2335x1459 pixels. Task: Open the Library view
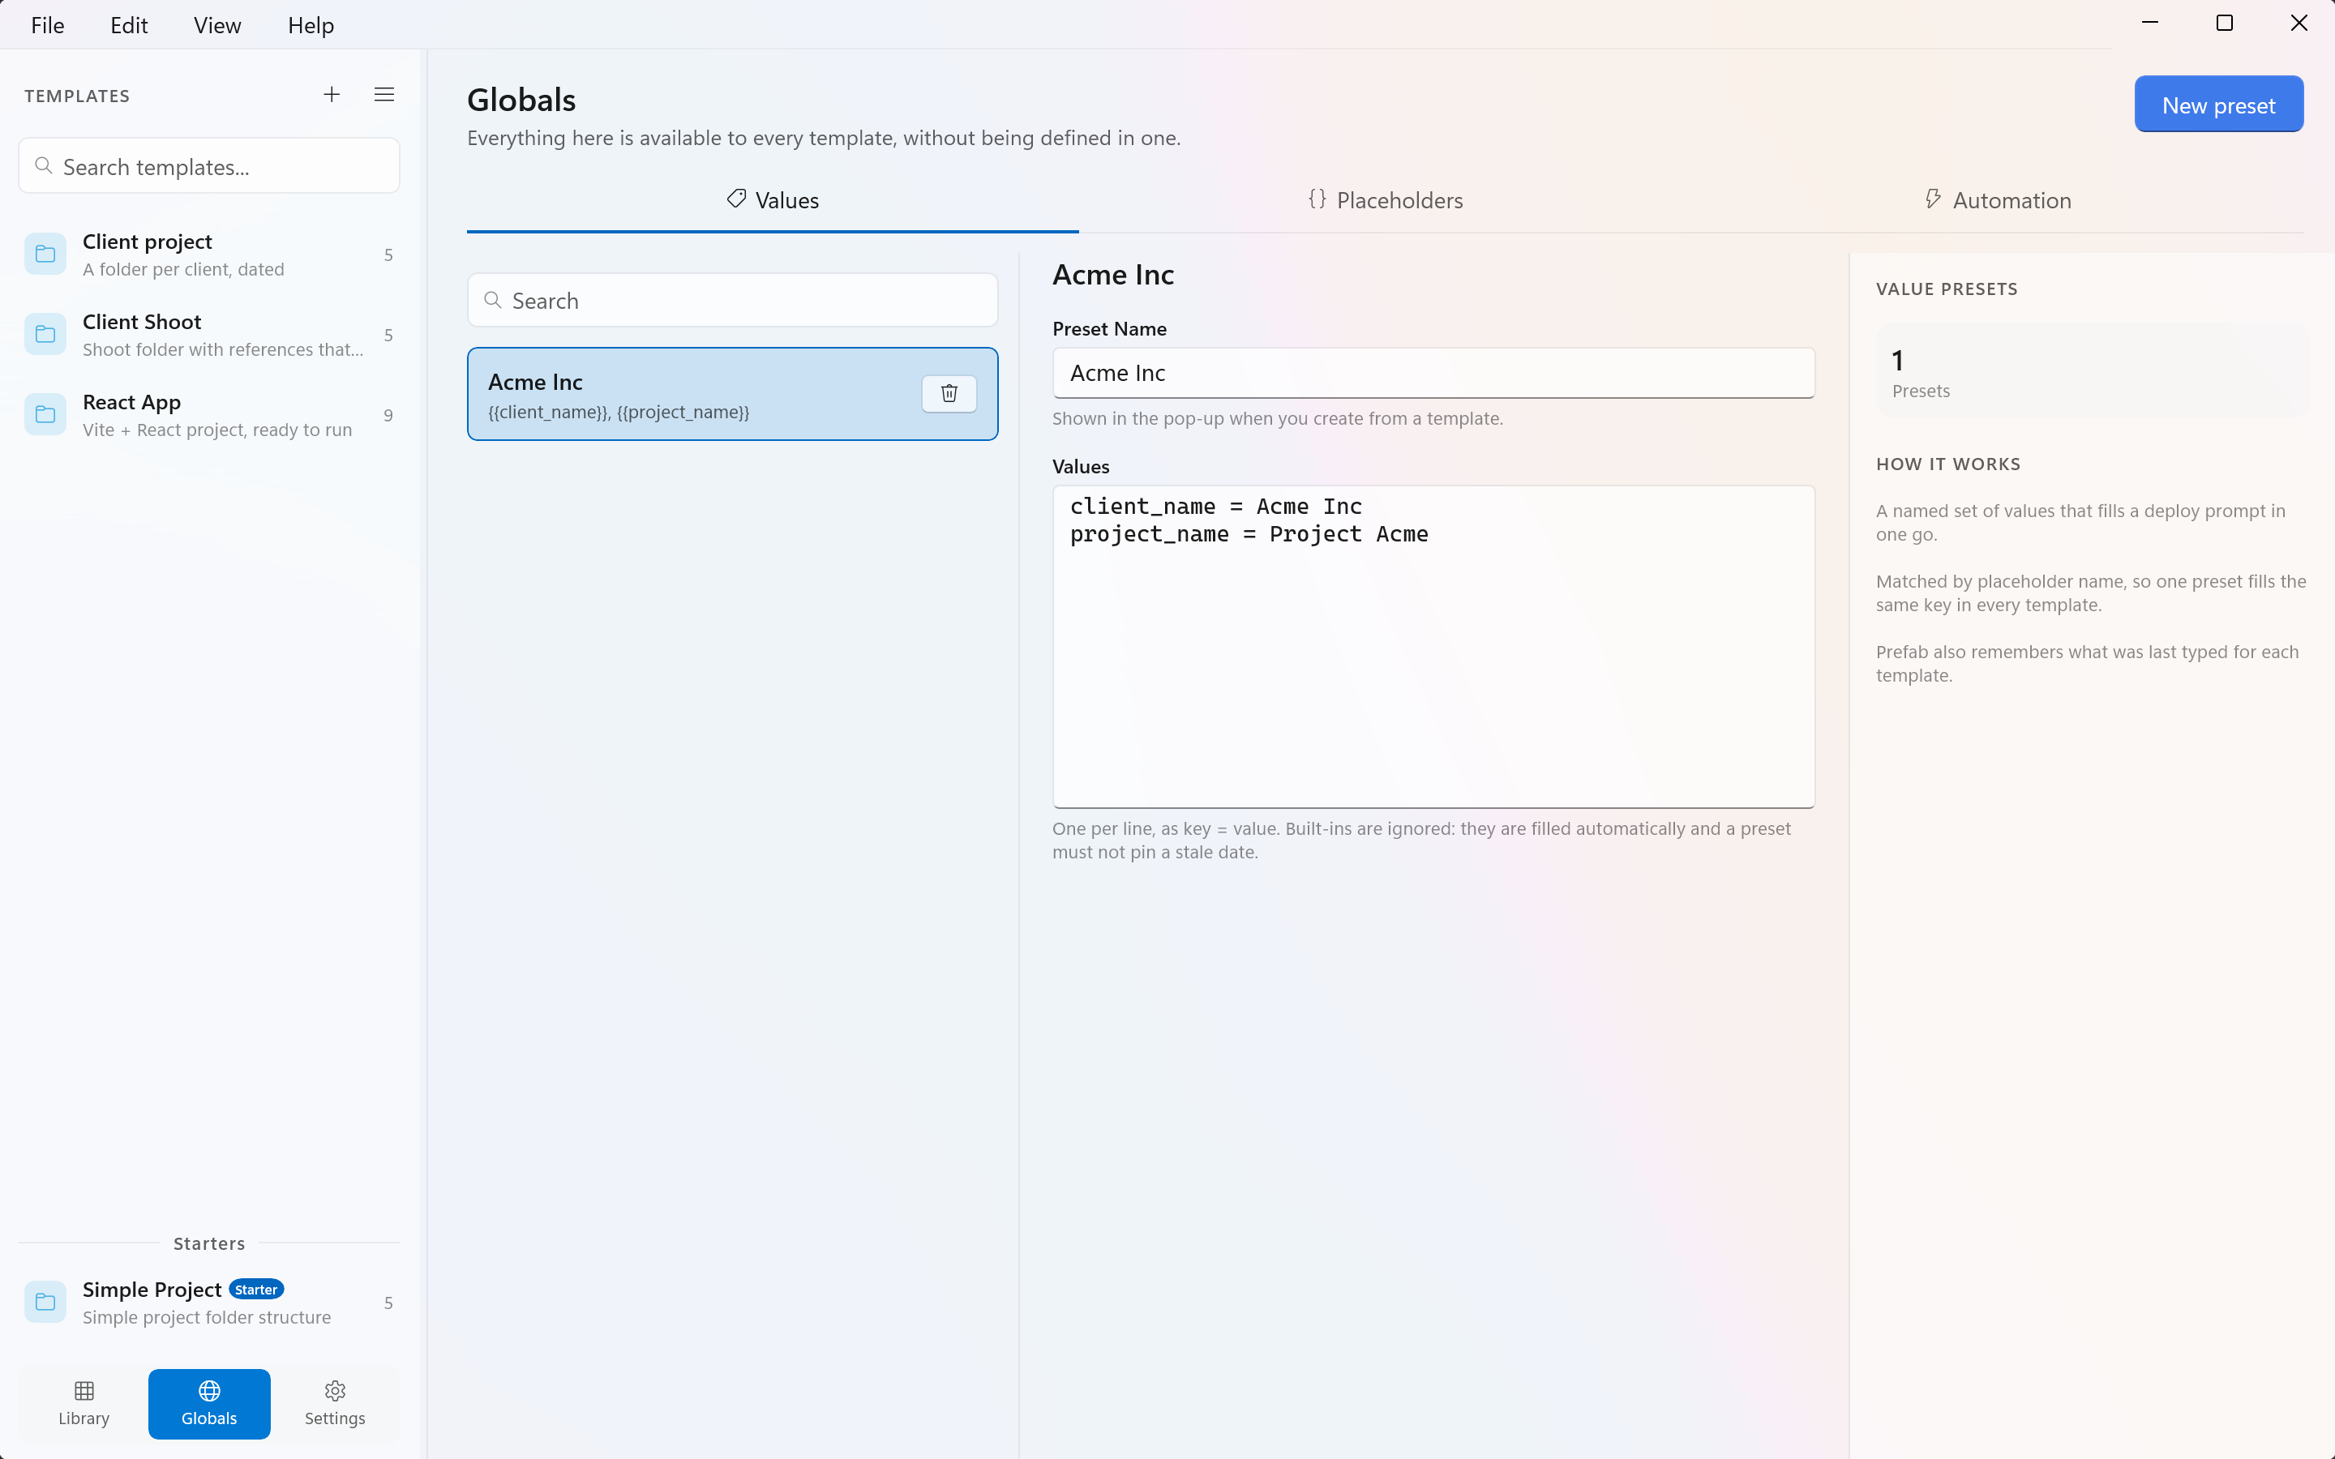pos(84,1403)
